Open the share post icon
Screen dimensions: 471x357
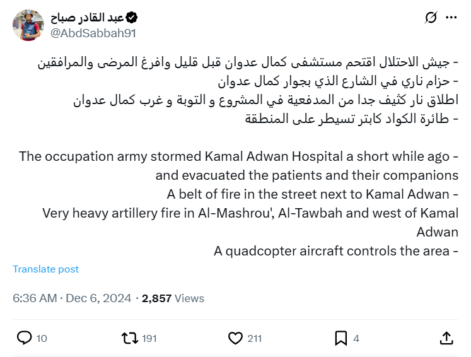tap(446, 338)
